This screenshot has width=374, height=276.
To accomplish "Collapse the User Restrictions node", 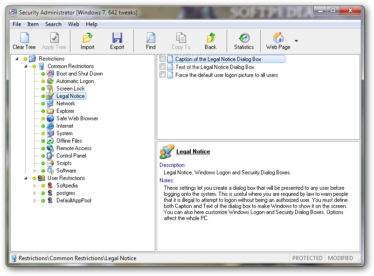I will click(x=26, y=178).
